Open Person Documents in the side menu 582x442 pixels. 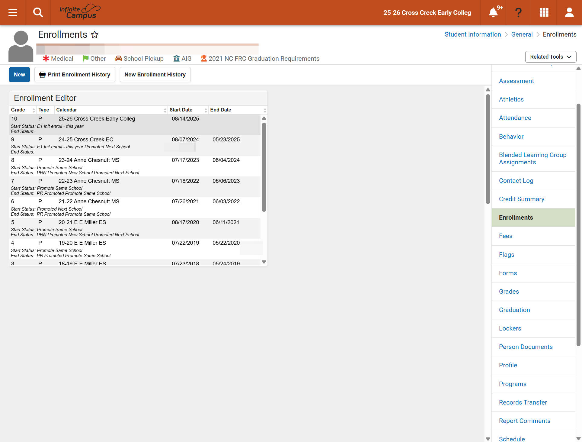(533, 347)
